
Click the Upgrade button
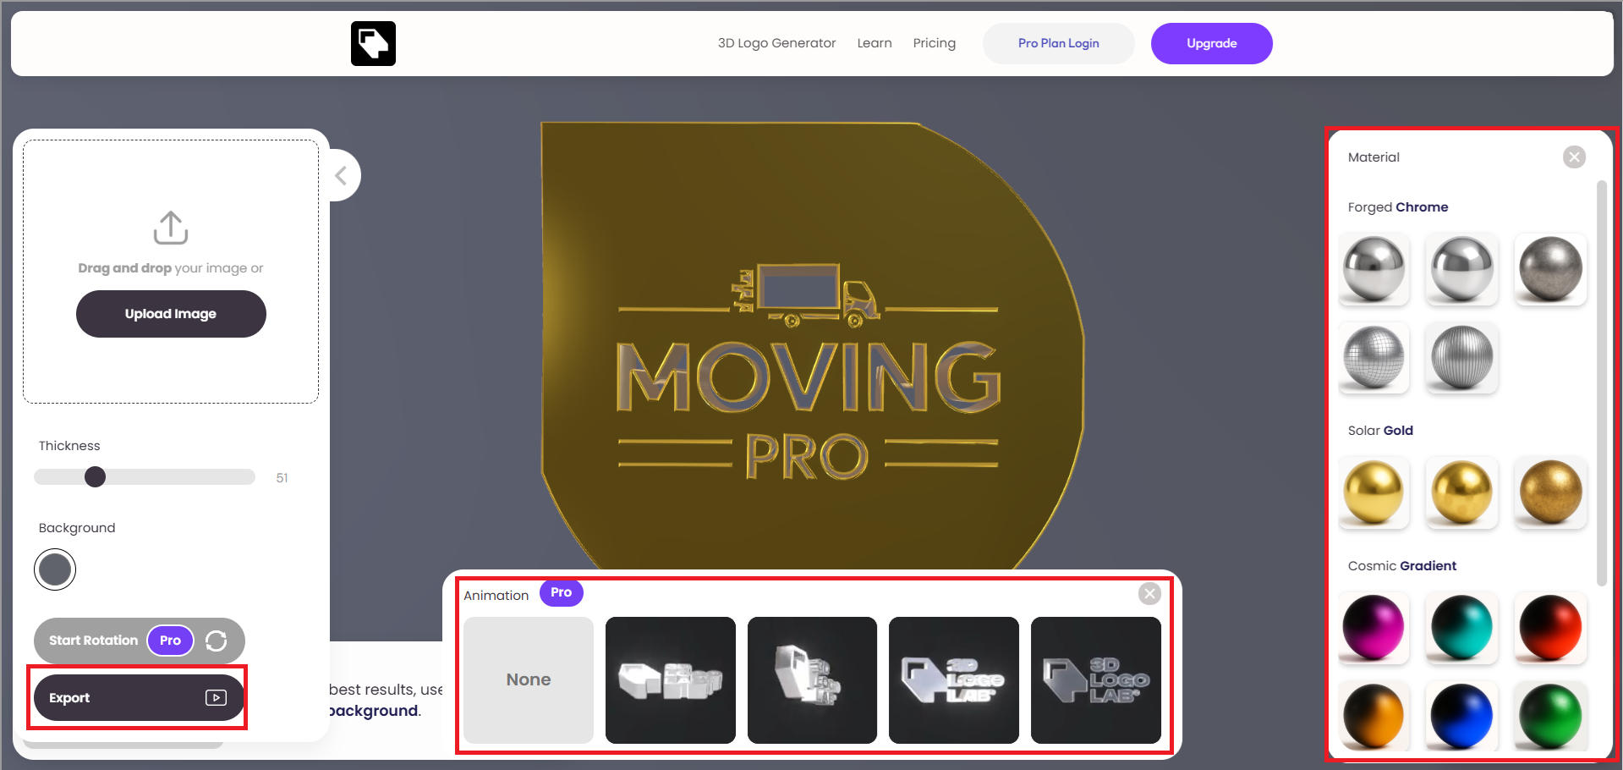(x=1211, y=43)
